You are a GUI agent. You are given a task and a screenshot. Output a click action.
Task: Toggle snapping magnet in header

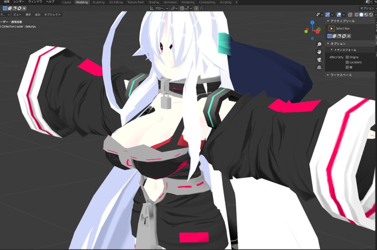click(182, 8)
